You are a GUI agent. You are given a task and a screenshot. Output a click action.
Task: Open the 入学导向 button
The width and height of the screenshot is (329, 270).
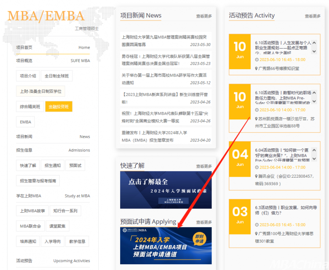pos(53,241)
